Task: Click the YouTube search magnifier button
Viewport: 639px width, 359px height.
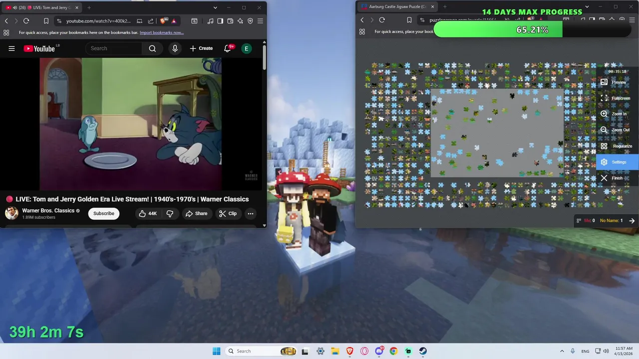Action: point(152,48)
